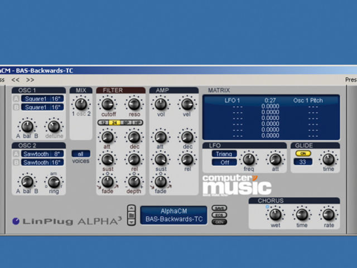357x268 pixels.
Task: Click the filter envelope rel knob
Action: [134, 159]
